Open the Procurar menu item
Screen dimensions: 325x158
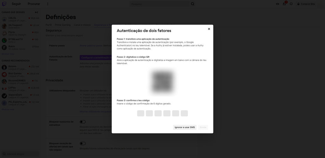coord(34,4)
